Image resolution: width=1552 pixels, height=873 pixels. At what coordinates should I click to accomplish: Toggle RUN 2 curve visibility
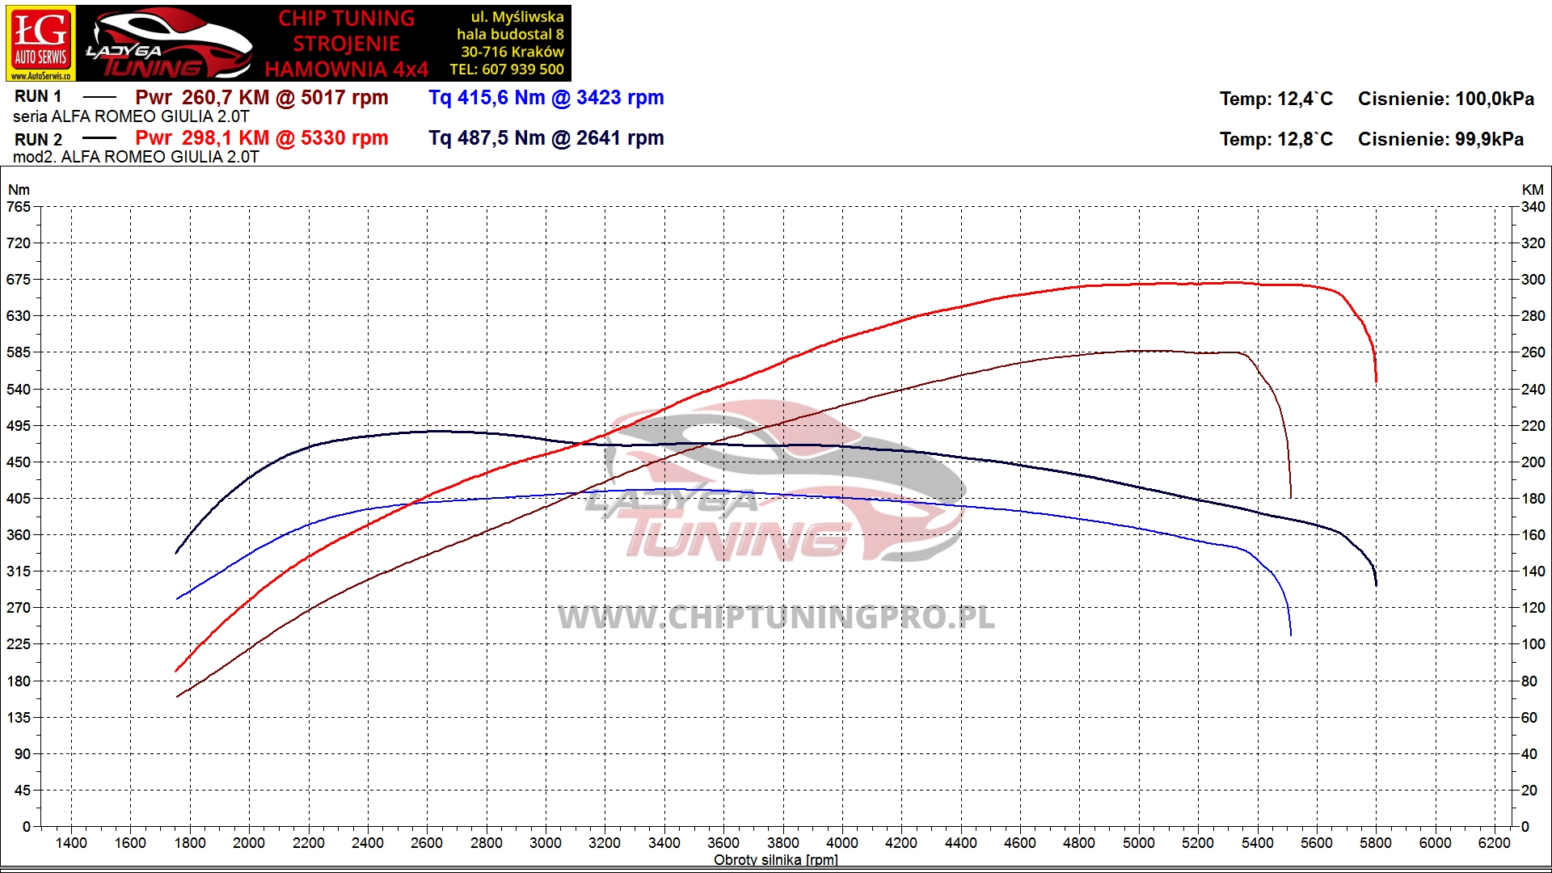99,137
